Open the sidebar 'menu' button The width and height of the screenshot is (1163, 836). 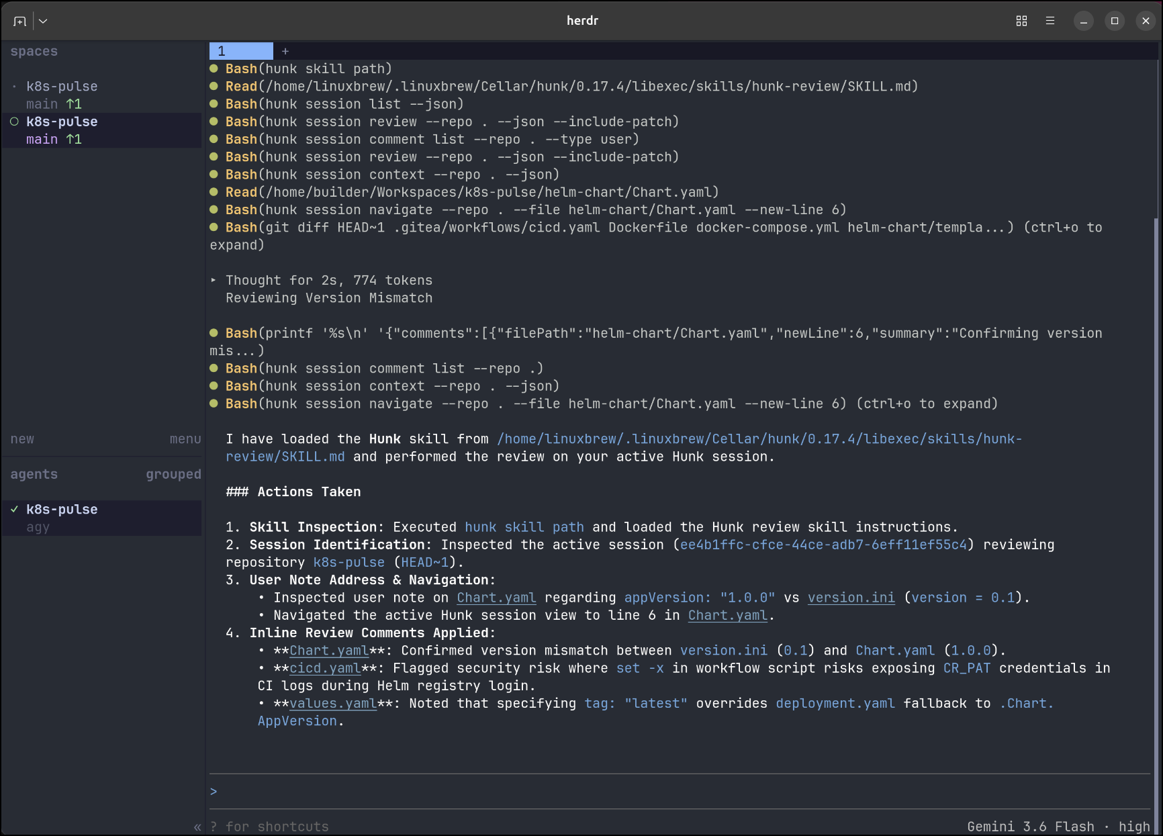pyautogui.click(x=185, y=439)
